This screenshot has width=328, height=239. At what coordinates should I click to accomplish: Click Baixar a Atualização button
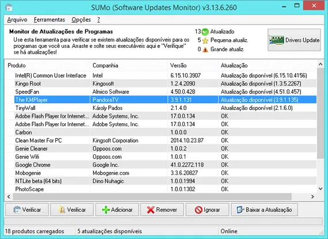point(264,210)
